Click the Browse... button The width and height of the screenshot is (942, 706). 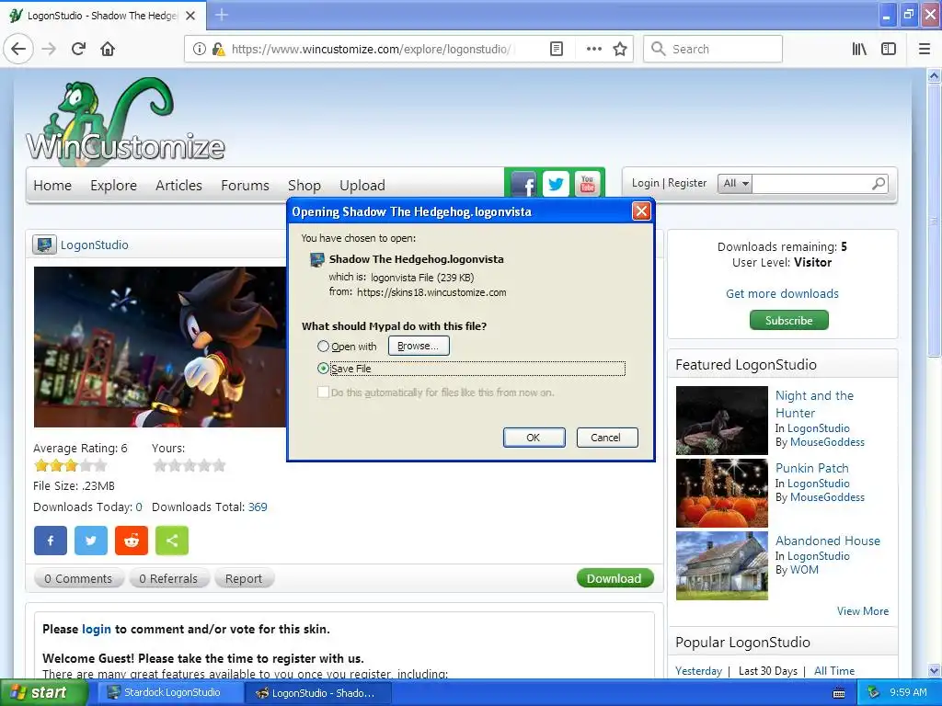419,346
